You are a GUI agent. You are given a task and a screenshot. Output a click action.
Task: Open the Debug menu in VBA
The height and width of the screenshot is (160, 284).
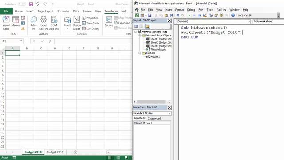tap(191, 10)
